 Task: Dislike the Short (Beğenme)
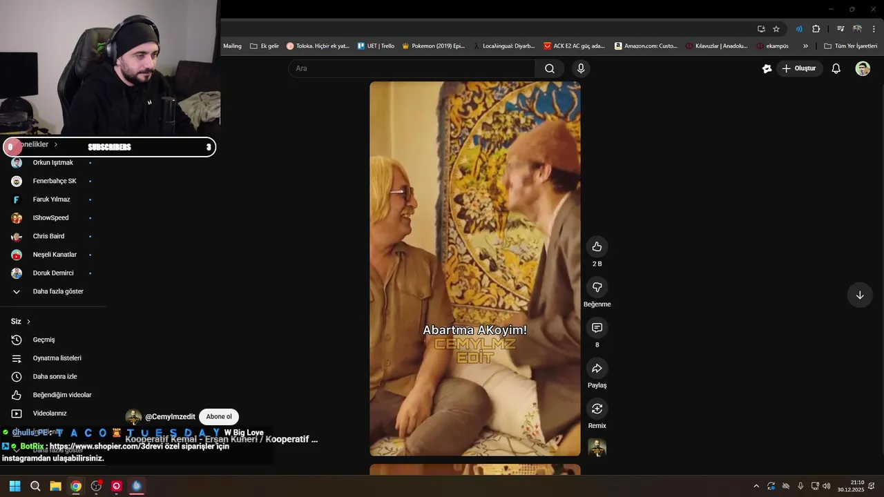597,287
